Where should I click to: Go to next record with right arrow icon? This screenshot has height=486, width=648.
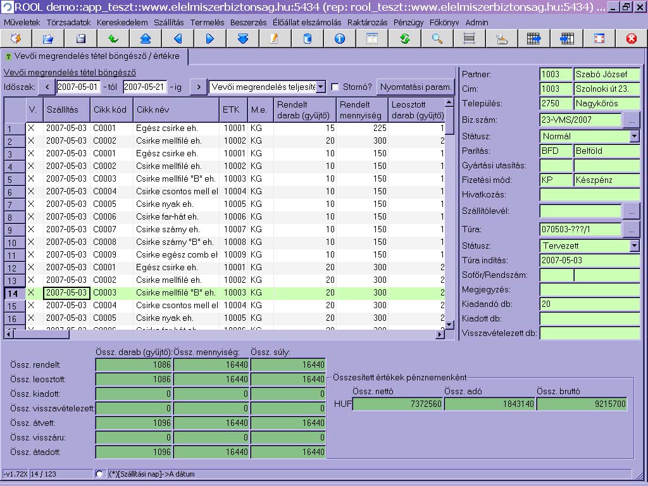tap(210, 39)
